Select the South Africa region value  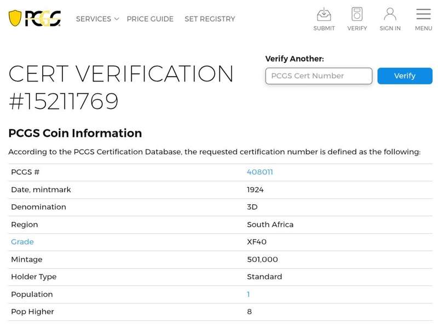pyautogui.click(x=270, y=225)
